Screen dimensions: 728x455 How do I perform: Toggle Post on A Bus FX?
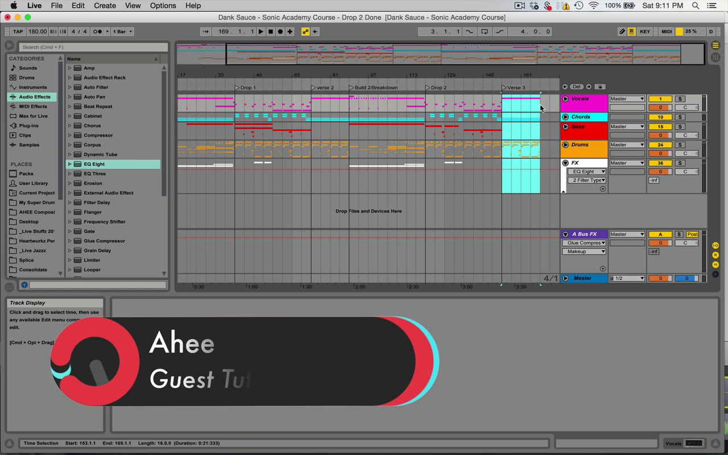(x=692, y=234)
